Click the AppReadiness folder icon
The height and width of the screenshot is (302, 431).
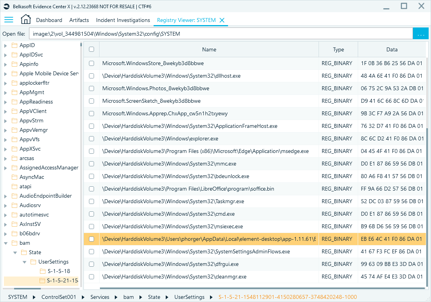click(14, 102)
